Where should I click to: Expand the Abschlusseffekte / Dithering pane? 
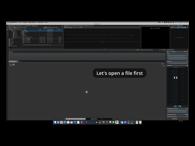pyautogui.click(x=177, y=109)
